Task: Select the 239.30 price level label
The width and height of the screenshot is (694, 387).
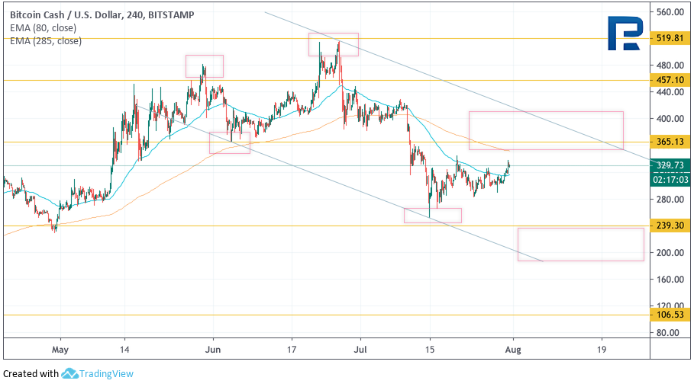Action: [x=669, y=225]
